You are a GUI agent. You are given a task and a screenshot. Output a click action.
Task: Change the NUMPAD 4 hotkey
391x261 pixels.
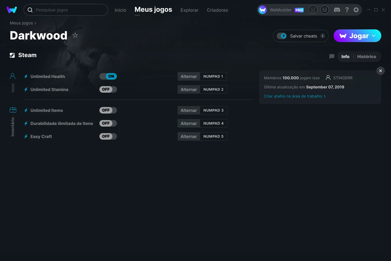point(213,123)
